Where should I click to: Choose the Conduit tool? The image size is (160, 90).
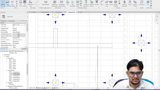click(111, 3)
